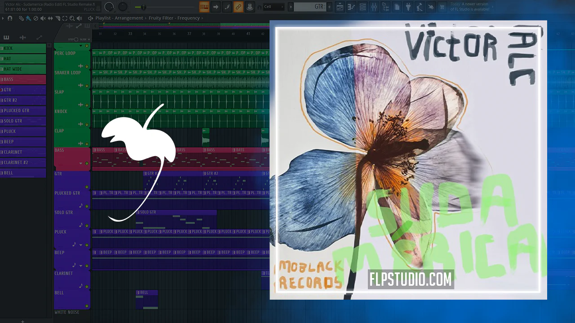
Task: Select the Paint brush tool in playlist toolbar
Action: [28, 18]
